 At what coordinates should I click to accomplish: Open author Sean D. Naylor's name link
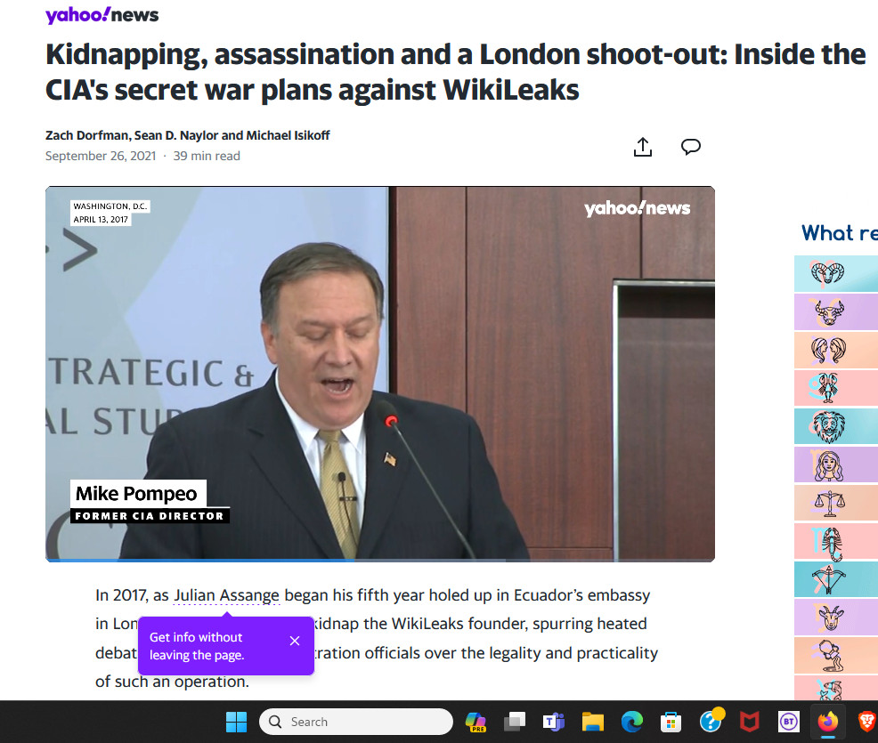click(176, 135)
